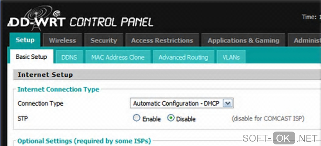Click the Internet Connection Type legend
The width and height of the screenshot is (321, 146).
(58, 89)
